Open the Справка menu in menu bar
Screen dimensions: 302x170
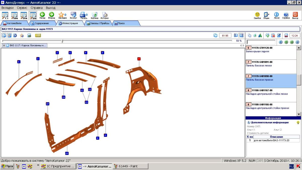[x=37, y=8]
